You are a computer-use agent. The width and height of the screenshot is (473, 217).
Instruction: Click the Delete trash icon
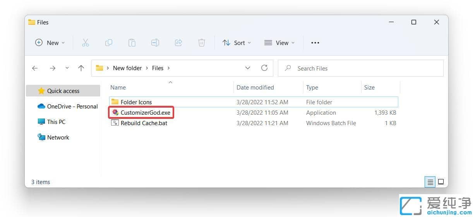tap(202, 43)
